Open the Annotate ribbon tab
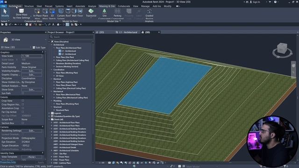Viewport: 299px width, 168px height. [80, 6]
